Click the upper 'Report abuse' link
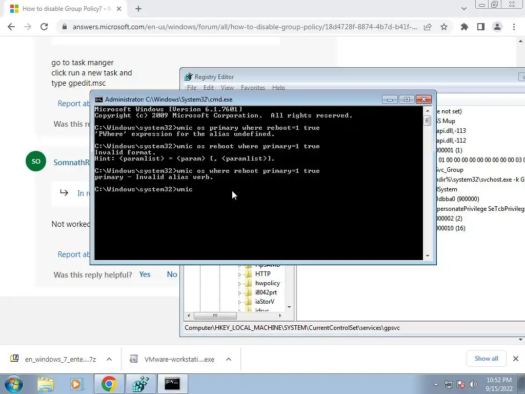This screenshot has width=525, height=394. click(x=74, y=104)
